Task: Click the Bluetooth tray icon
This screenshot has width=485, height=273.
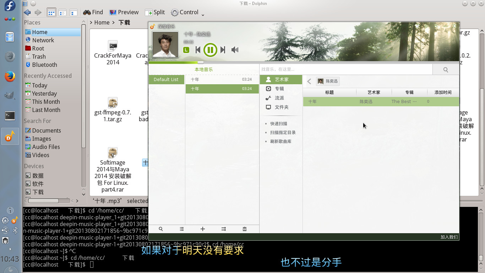Action: (x=15, y=231)
